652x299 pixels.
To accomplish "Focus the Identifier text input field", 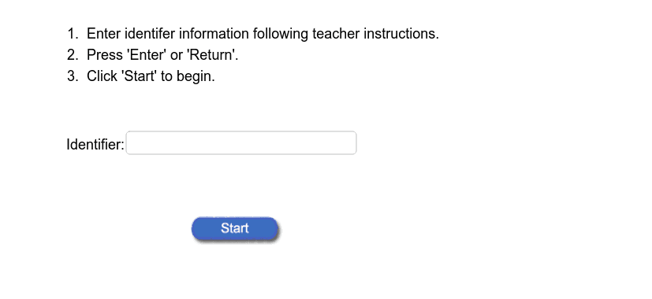I will tap(241, 143).
